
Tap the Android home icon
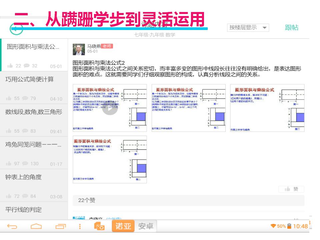(x=36, y=227)
